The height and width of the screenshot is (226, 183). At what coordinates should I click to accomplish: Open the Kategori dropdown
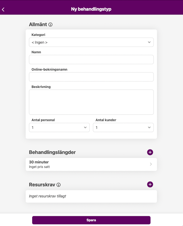click(91, 42)
